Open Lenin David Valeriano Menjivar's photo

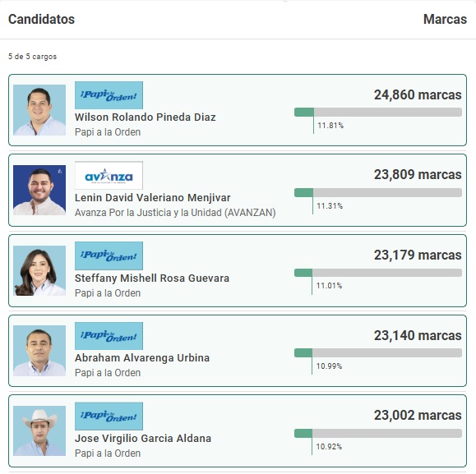(x=39, y=190)
